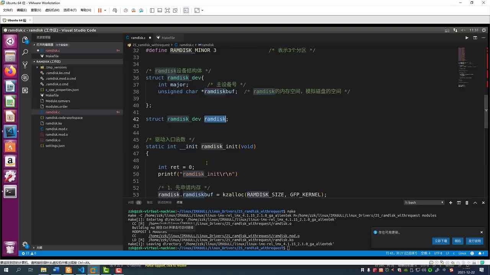Viewport: 490px width, 275px height.
Task: Expand the .tmp_versions folder
Action: point(56,67)
